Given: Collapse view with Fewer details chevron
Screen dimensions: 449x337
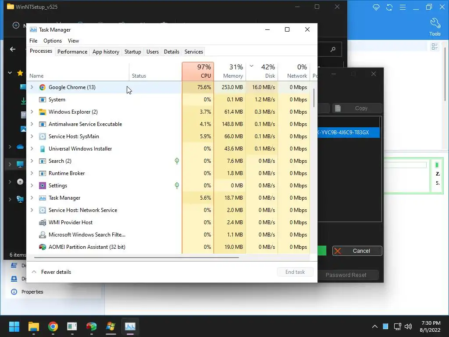Looking at the screenshot, I should (x=34, y=272).
